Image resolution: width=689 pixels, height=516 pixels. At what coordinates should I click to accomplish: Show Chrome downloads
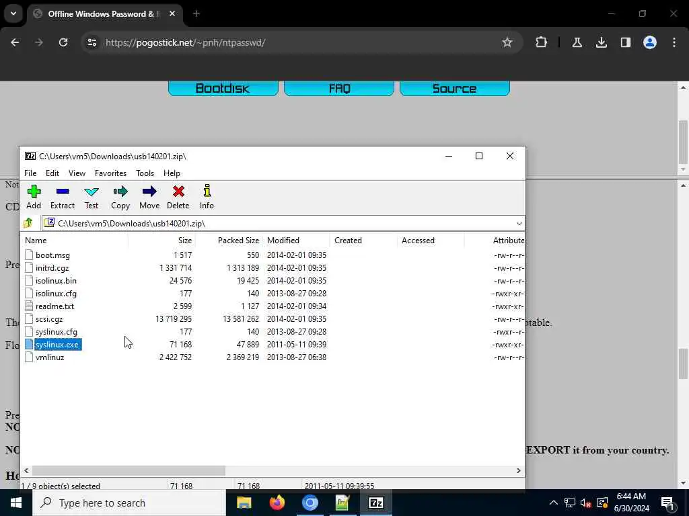coord(601,42)
